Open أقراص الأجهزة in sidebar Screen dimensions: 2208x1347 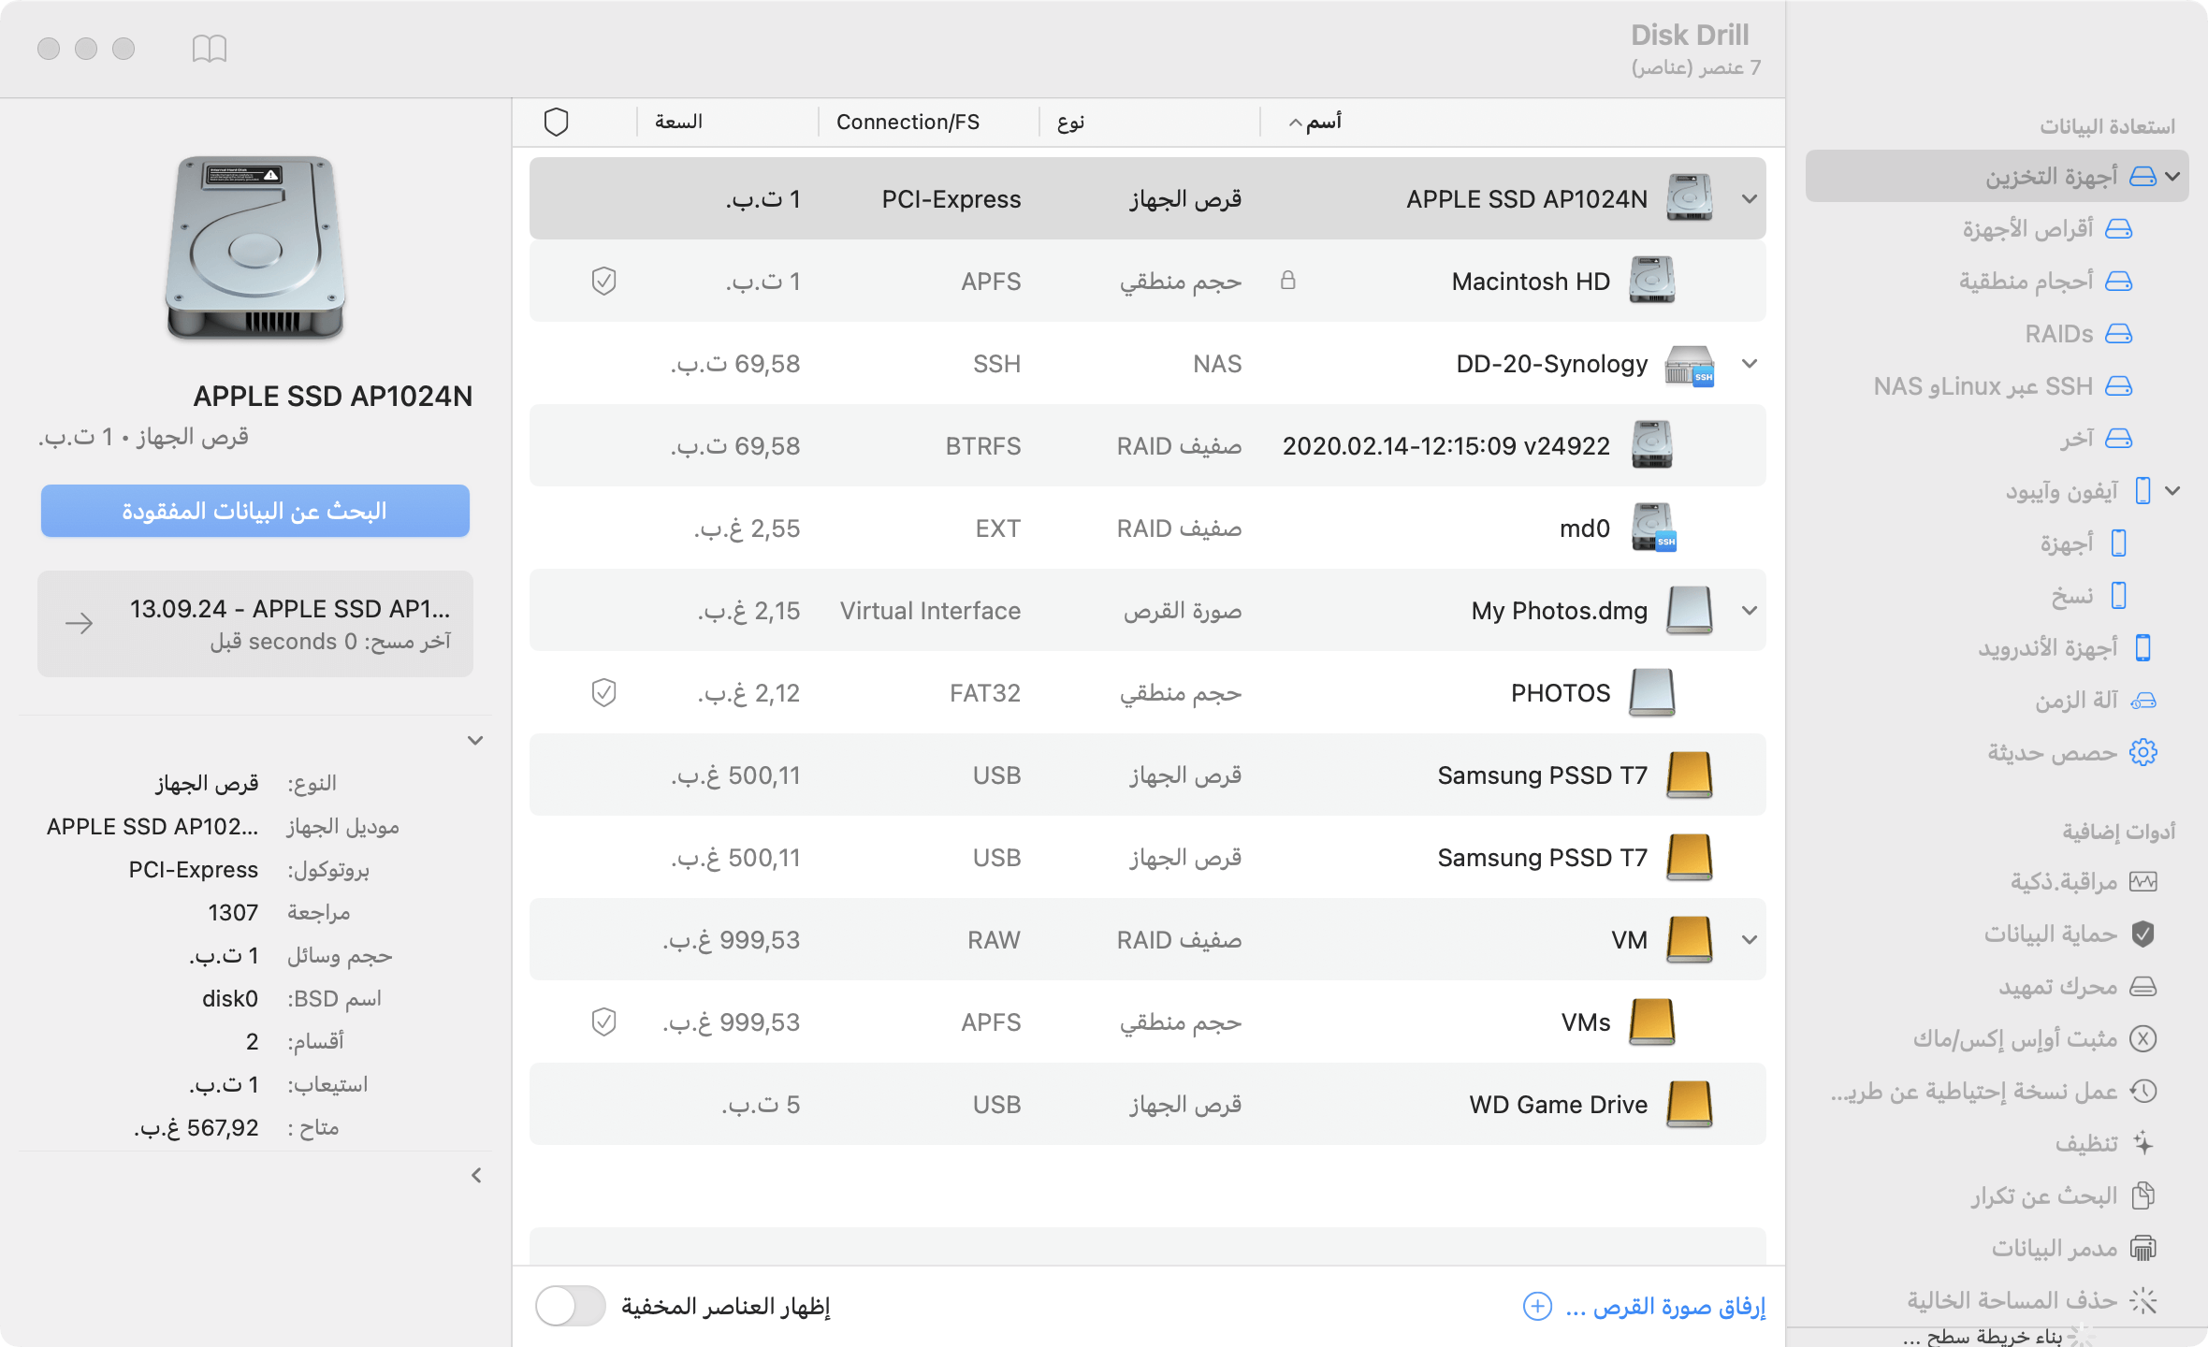[2047, 228]
